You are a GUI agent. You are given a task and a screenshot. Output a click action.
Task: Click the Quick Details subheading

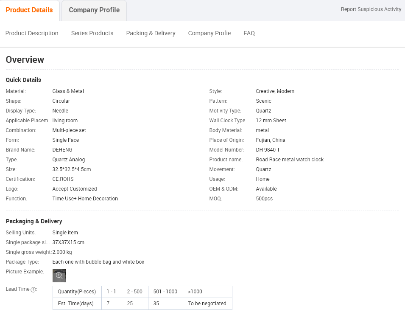pos(23,80)
